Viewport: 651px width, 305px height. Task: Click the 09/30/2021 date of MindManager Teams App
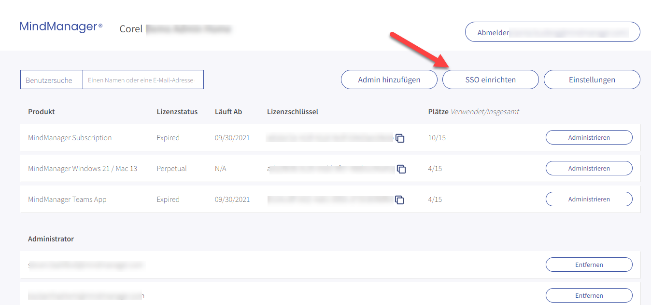click(x=232, y=199)
